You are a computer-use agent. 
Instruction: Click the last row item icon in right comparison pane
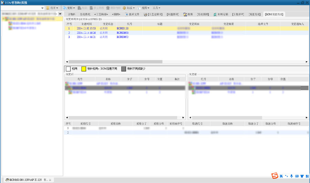coord(194,92)
